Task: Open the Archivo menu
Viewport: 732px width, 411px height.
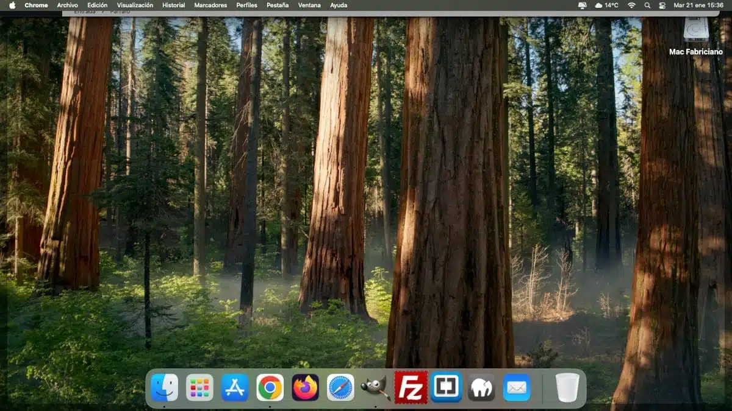Action: (x=67, y=5)
